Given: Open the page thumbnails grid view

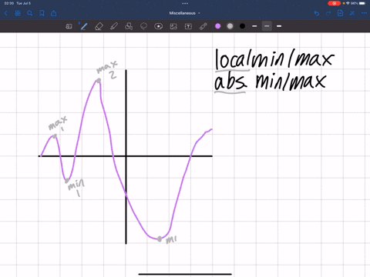Looking at the screenshot, I should coord(18,13).
